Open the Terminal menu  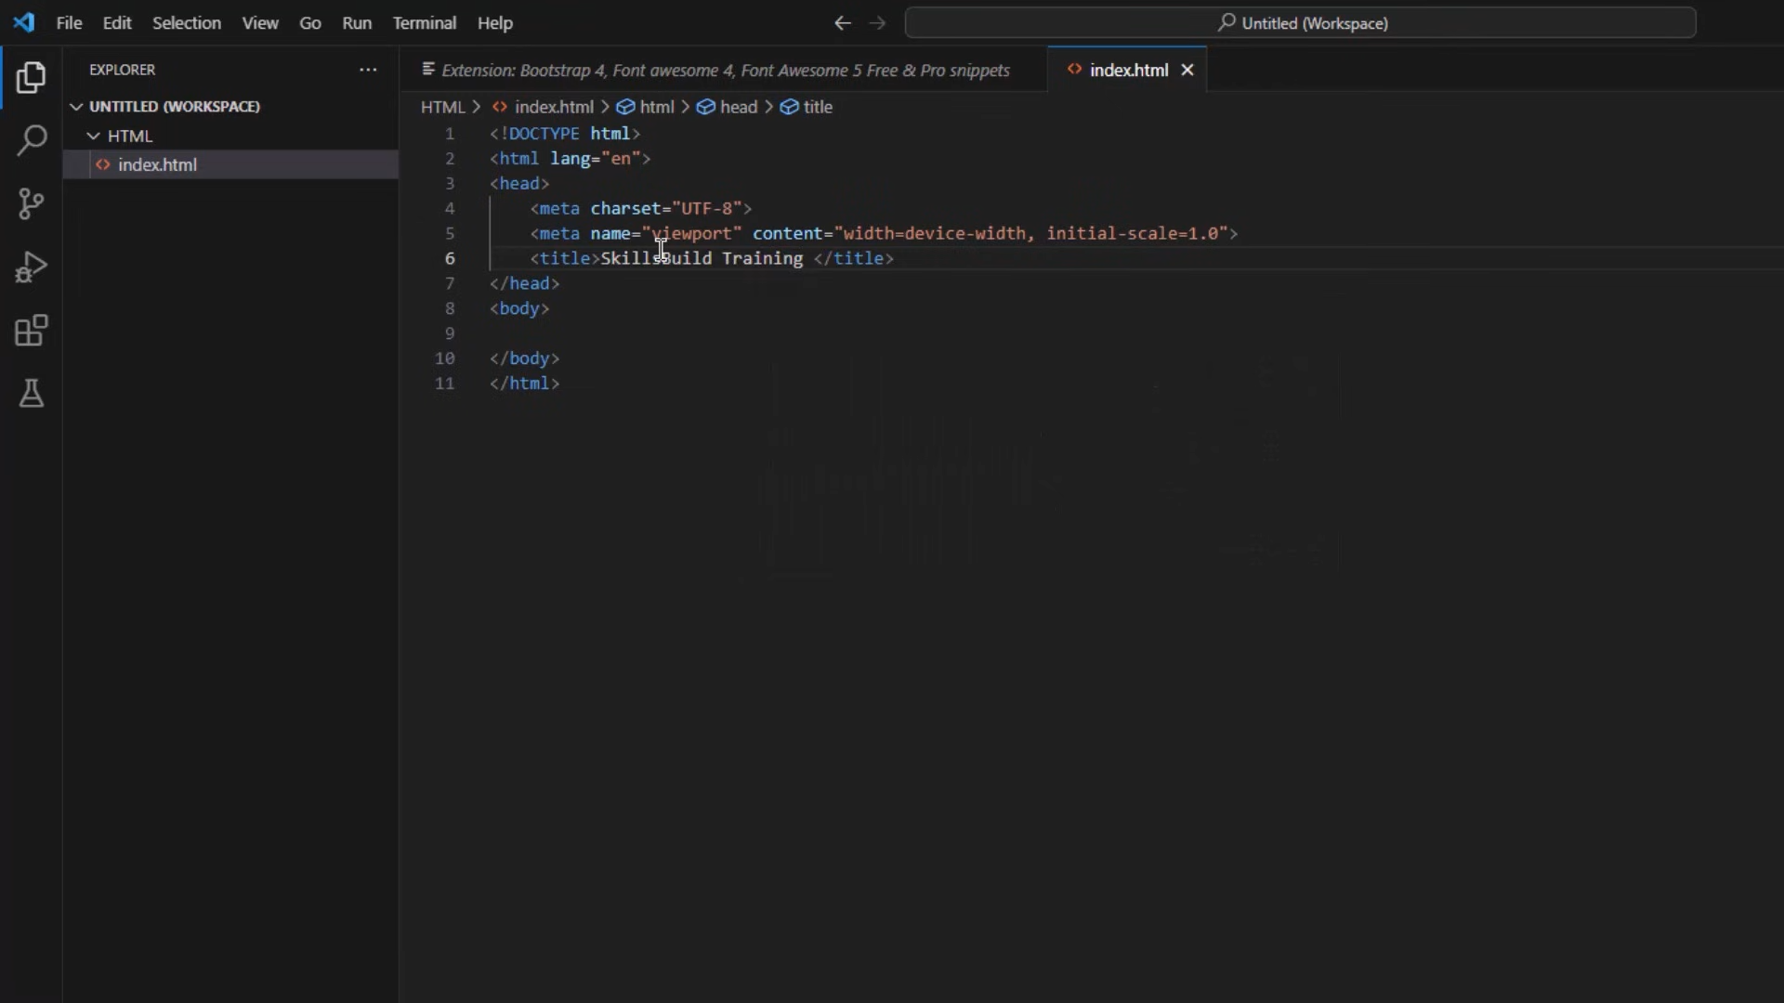click(424, 23)
